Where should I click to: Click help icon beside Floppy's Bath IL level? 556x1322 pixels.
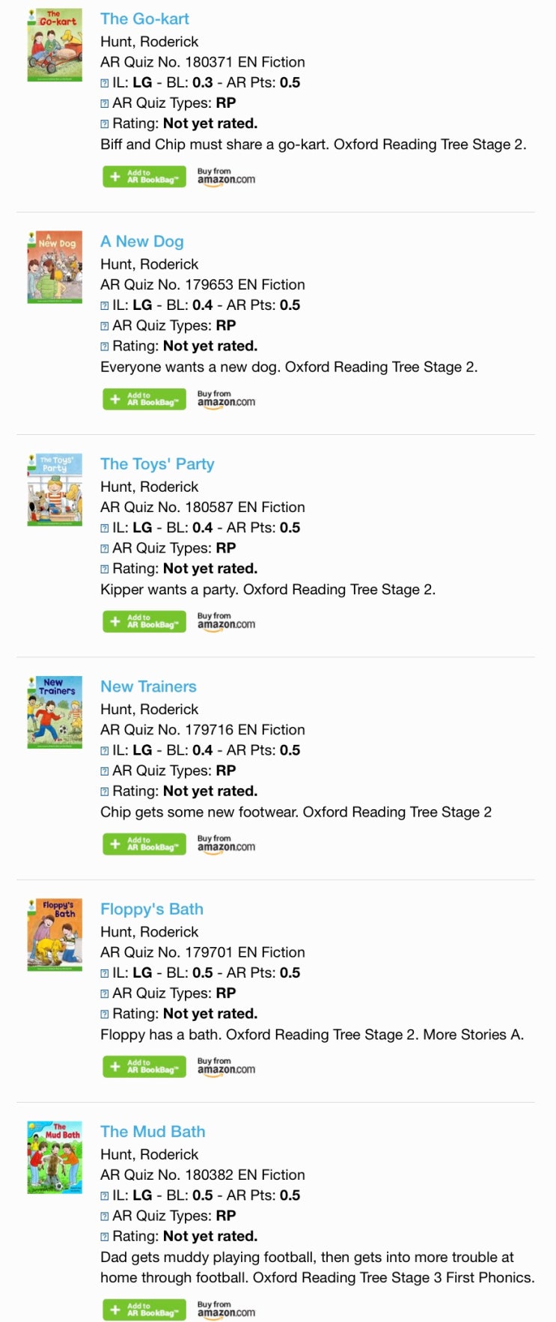[x=105, y=973]
